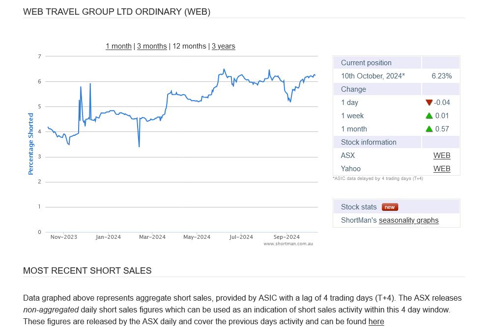Open the ASX WEB stock link

442,155
